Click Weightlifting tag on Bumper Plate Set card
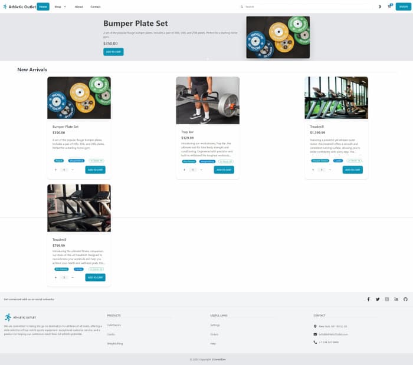Screen dimensions: 413x365 pyautogui.click(x=76, y=161)
